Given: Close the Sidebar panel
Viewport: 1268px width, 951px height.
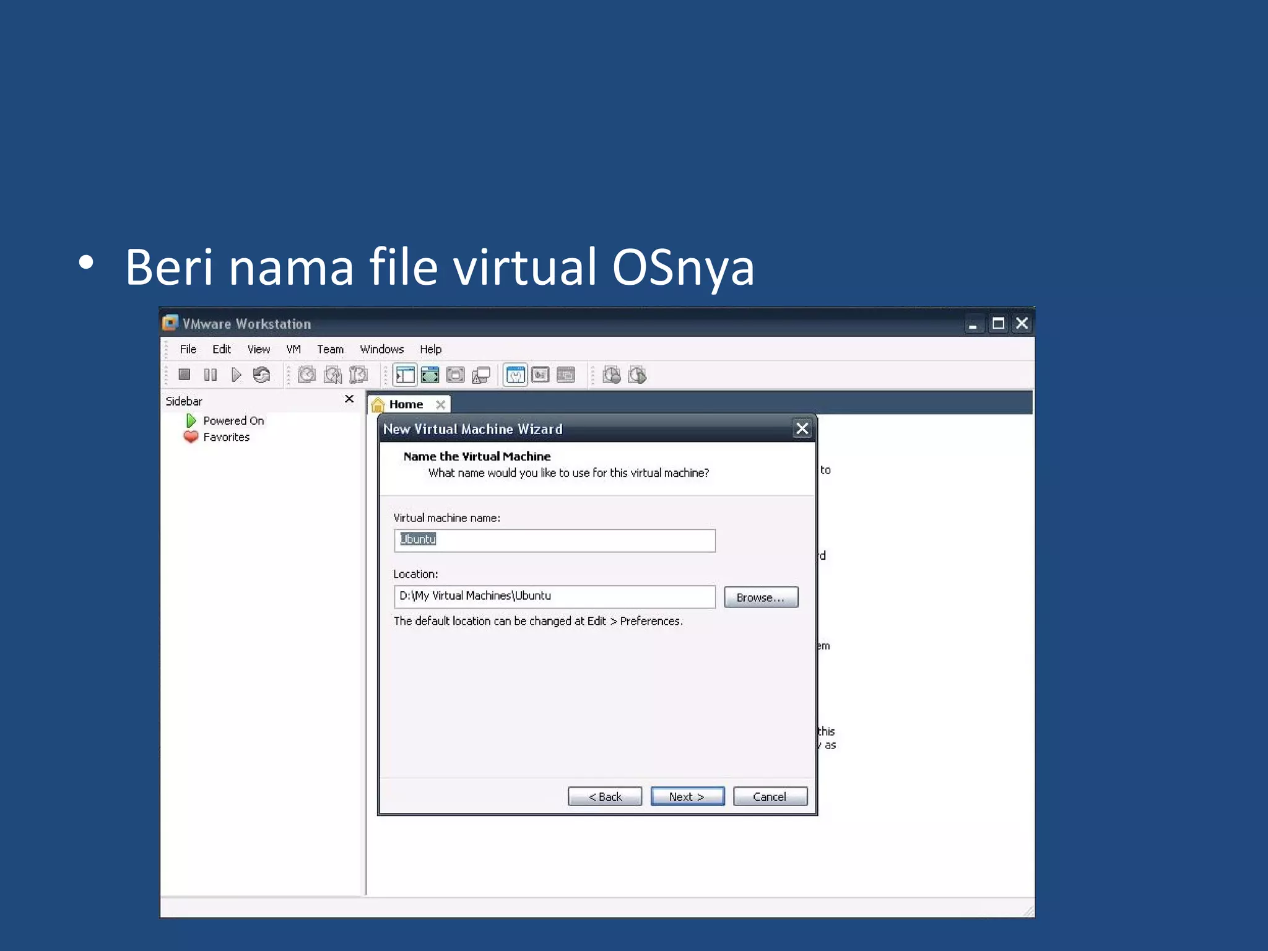Looking at the screenshot, I should pyautogui.click(x=349, y=399).
